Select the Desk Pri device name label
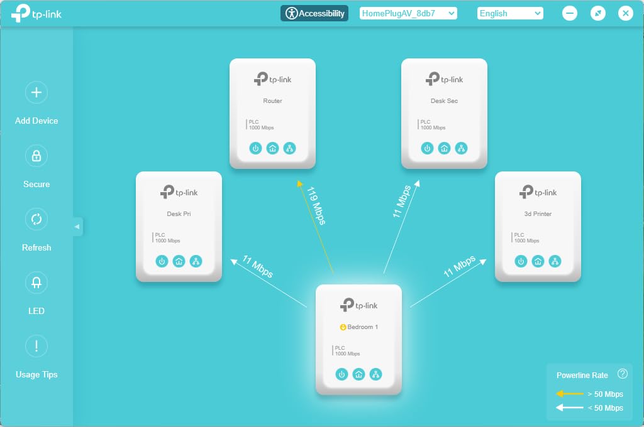 tap(179, 214)
